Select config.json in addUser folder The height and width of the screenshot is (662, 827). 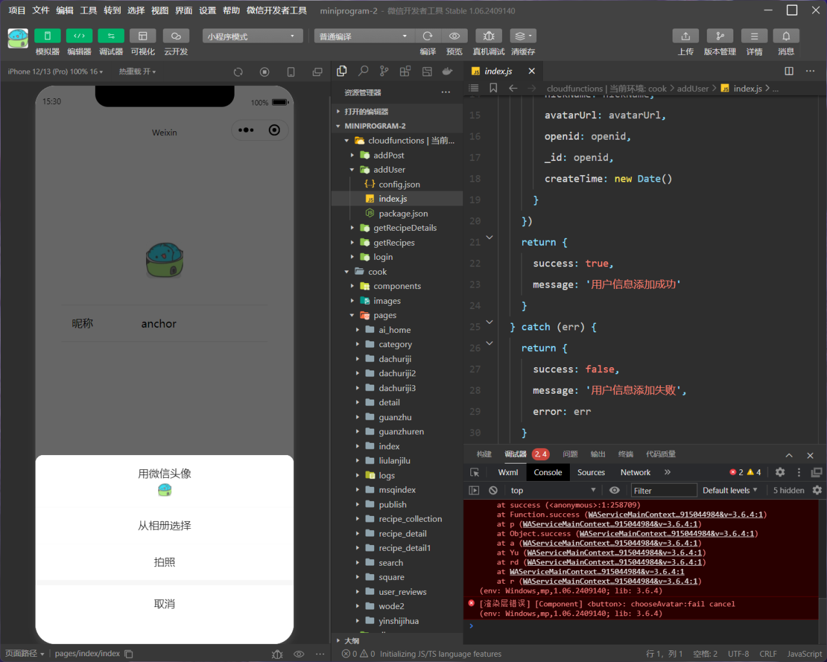[x=397, y=184]
